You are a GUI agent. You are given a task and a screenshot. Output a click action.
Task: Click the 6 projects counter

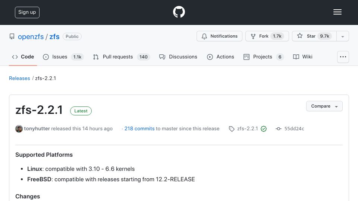280,57
